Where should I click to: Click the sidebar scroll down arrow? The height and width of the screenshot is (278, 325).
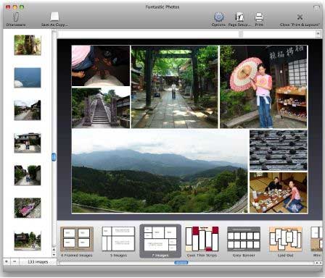click(54, 255)
